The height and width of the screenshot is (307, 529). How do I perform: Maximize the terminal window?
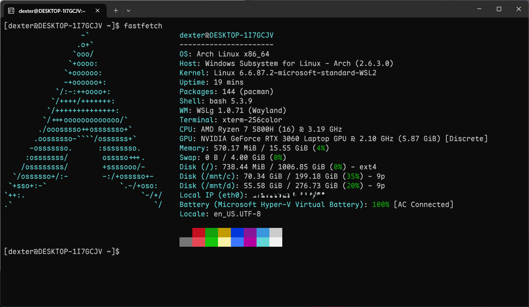(499, 9)
